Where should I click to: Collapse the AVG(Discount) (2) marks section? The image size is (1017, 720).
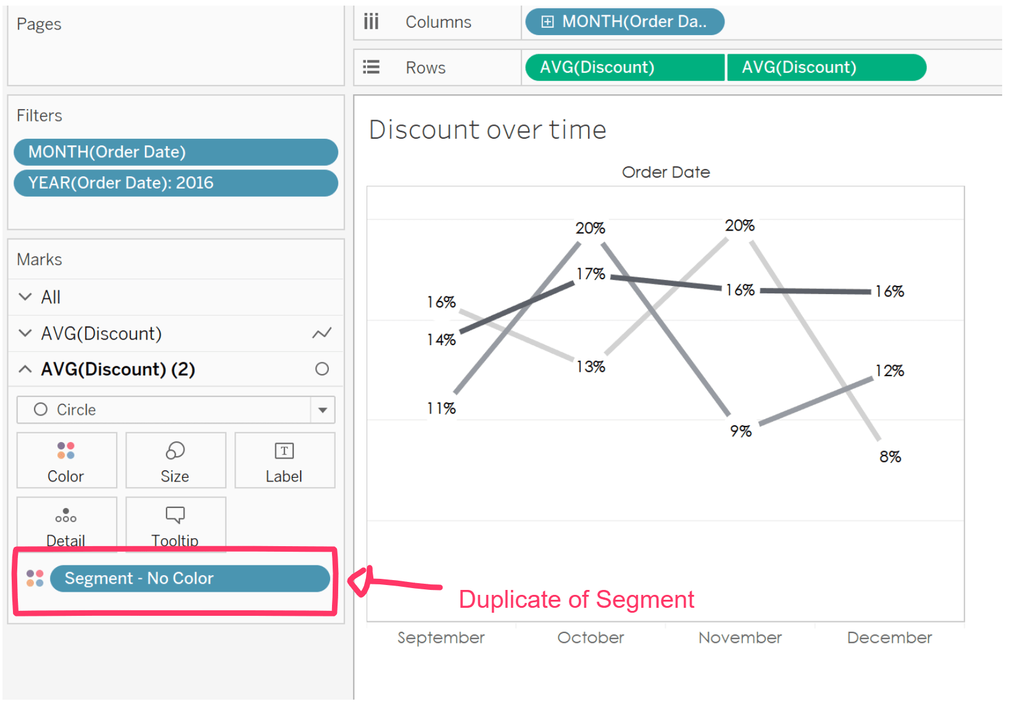tap(25, 369)
